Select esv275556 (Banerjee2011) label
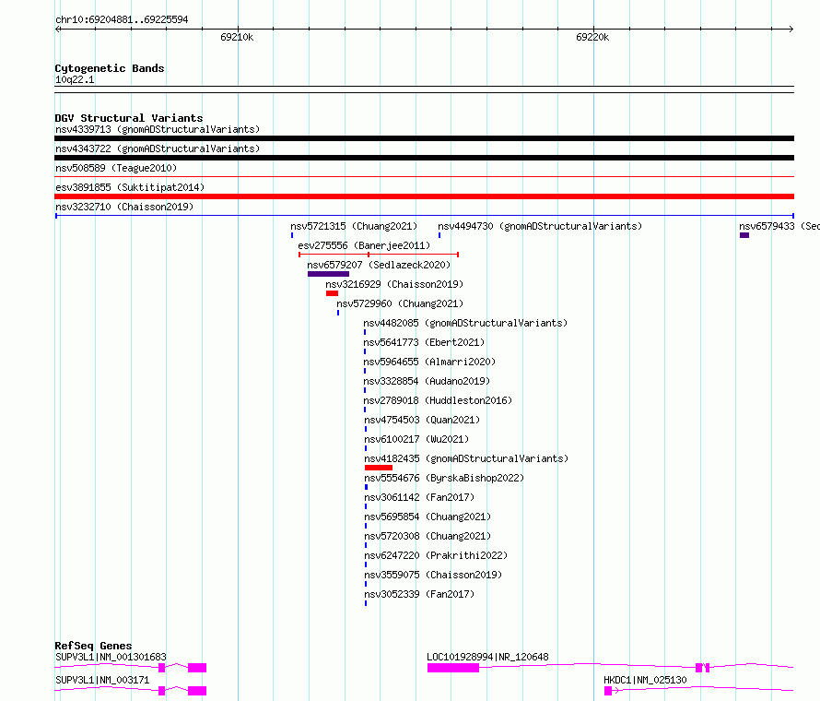Viewport: 820px width, 701px height. pyautogui.click(x=364, y=245)
